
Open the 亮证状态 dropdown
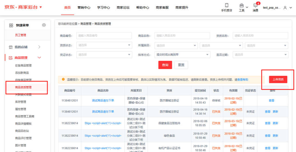coord(104,55)
